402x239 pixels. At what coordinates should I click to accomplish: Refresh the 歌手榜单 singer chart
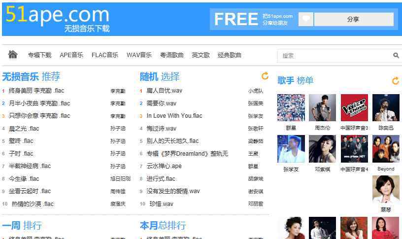point(395,81)
